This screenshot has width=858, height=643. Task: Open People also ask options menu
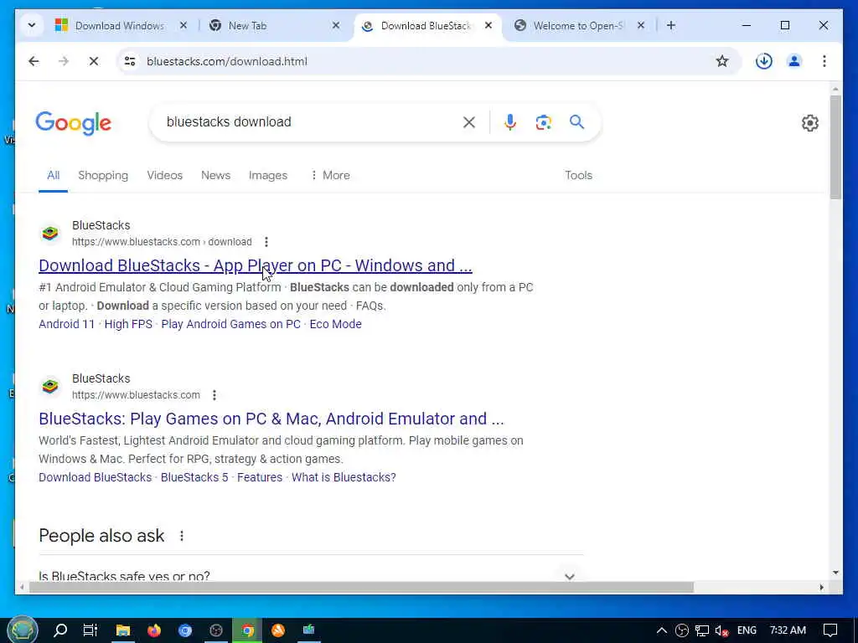tap(182, 536)
